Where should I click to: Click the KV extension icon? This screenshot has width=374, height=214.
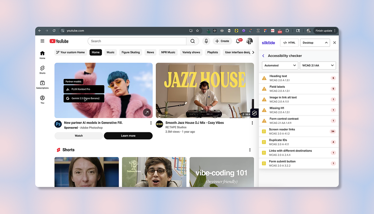(x=273, y=31)
